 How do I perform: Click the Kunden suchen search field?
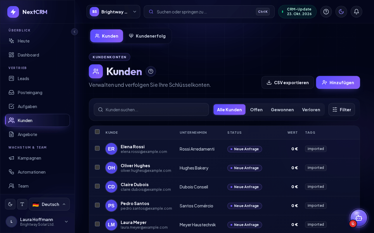(151, 110)
